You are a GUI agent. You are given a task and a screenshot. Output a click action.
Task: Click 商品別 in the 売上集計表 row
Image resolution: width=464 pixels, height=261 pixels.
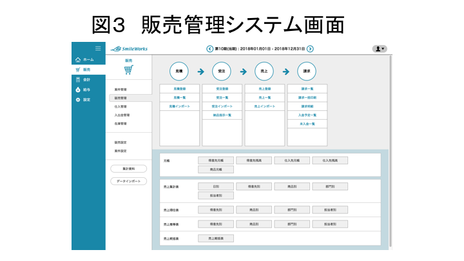[x=292, y=186]
